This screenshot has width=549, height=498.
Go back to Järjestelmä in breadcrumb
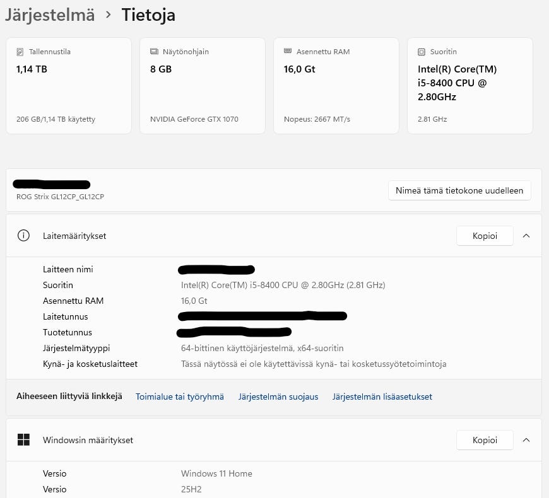point(50,15)
